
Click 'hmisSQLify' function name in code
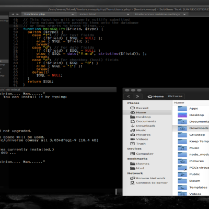coord(54,29)
